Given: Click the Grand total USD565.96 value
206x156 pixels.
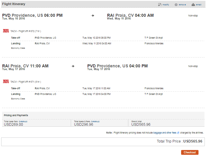Looking at the screenshot, I should (141, 125).
